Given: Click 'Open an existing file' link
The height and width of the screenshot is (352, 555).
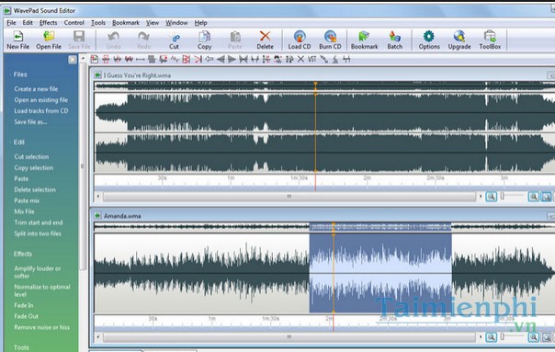Looking at the screenshot, I should [40, 100].
